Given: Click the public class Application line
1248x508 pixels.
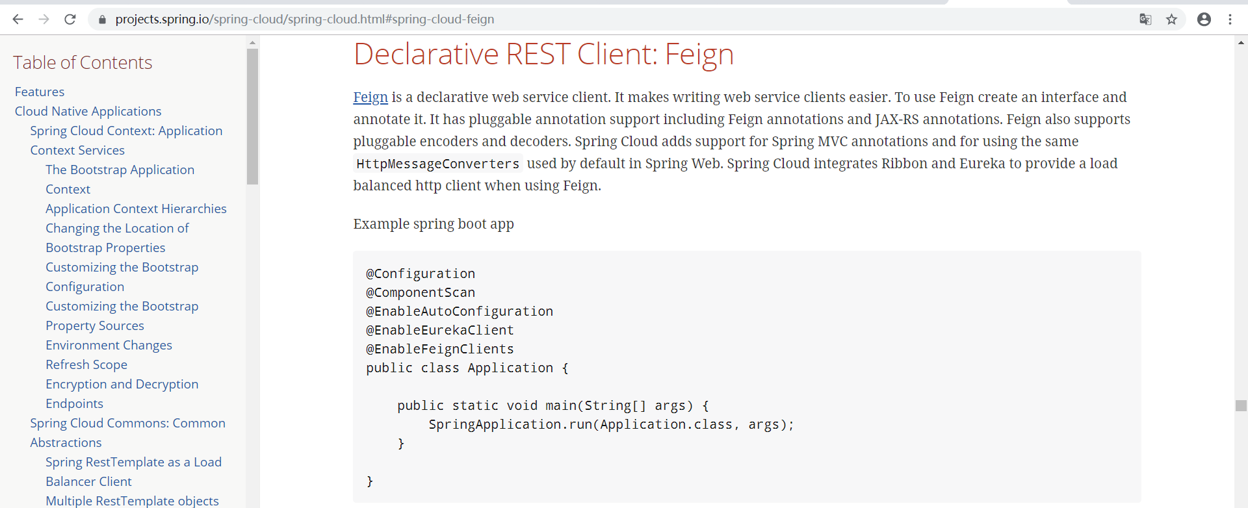Looking at the screenshot, I should pyautogui.click(x=467, y=368).
